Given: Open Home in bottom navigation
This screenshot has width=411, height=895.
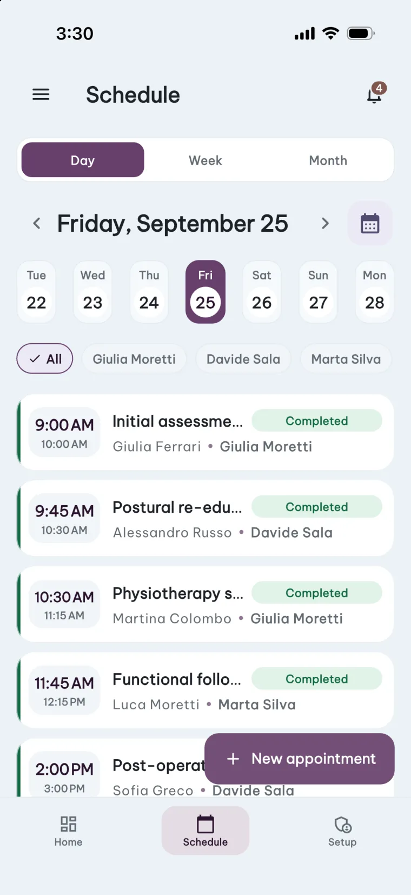Looking at the screenshot, I should [68, 831].
